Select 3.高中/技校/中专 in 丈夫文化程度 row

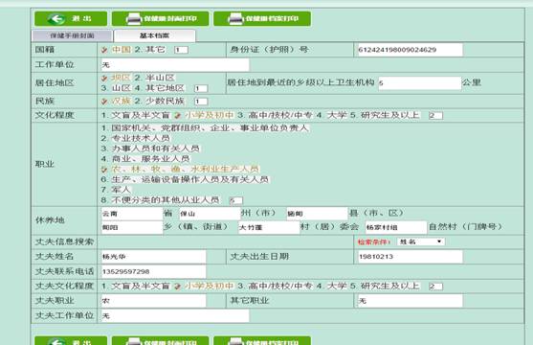click(x=275, y=287)
